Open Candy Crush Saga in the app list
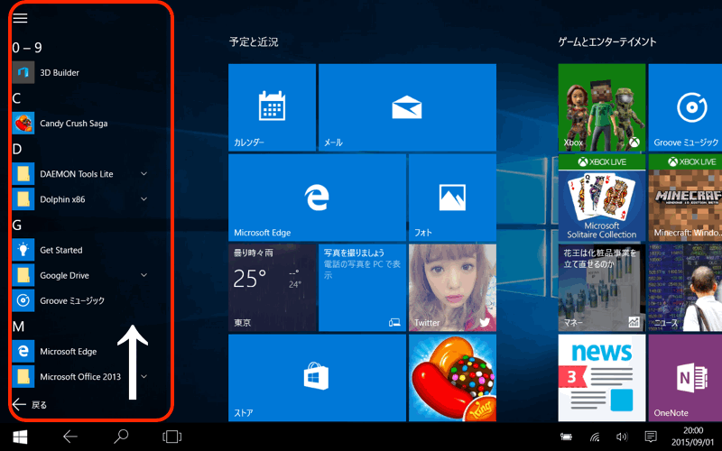The image size is (722, 451). pyautogui.click(x=72, y=124)
